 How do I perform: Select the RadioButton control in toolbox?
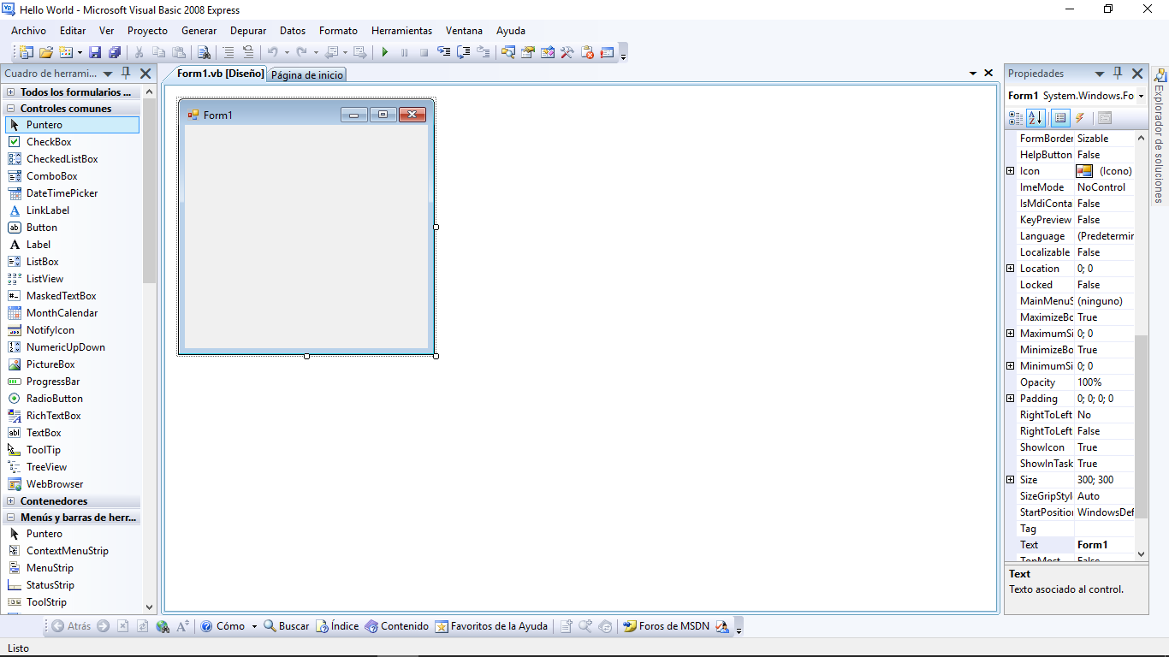click(72, 399)
